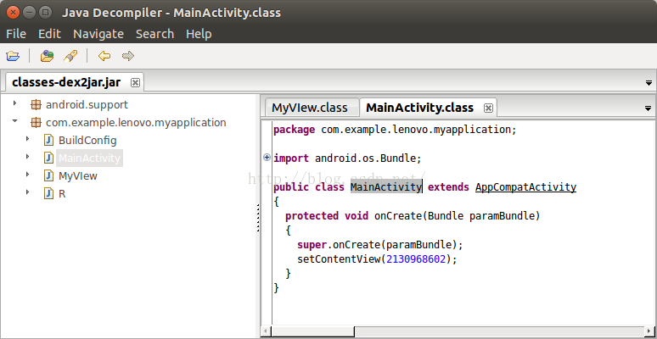Click the MainActivity class file icon
This screenshot has width=657, height=339.
[49, 158]
